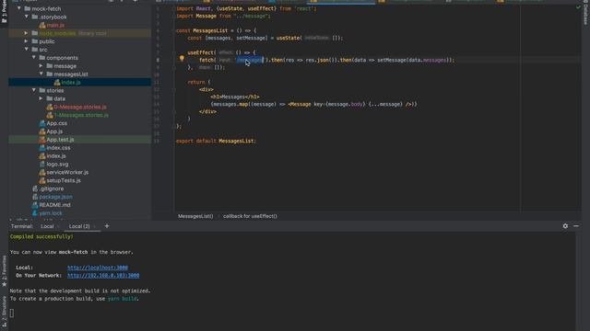Open index.css in project tree
This screenshot has width=590, height=331.
click(x=58, y=148)
